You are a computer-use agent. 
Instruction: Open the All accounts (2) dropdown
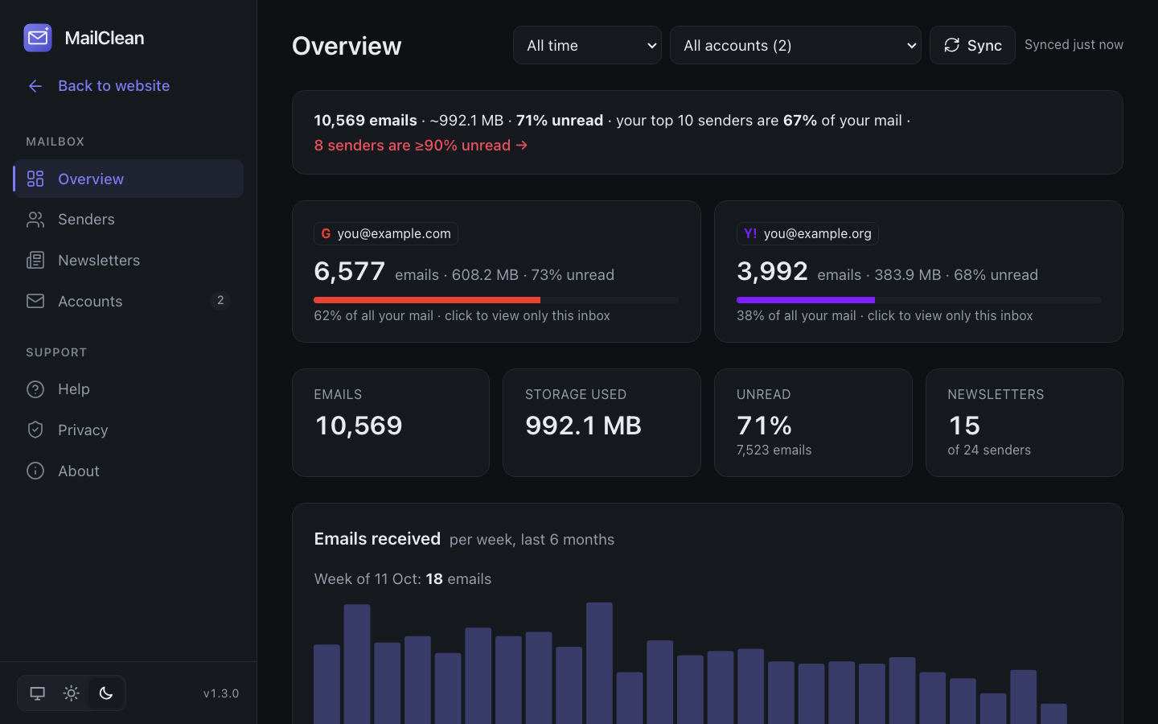coord(795,45)
